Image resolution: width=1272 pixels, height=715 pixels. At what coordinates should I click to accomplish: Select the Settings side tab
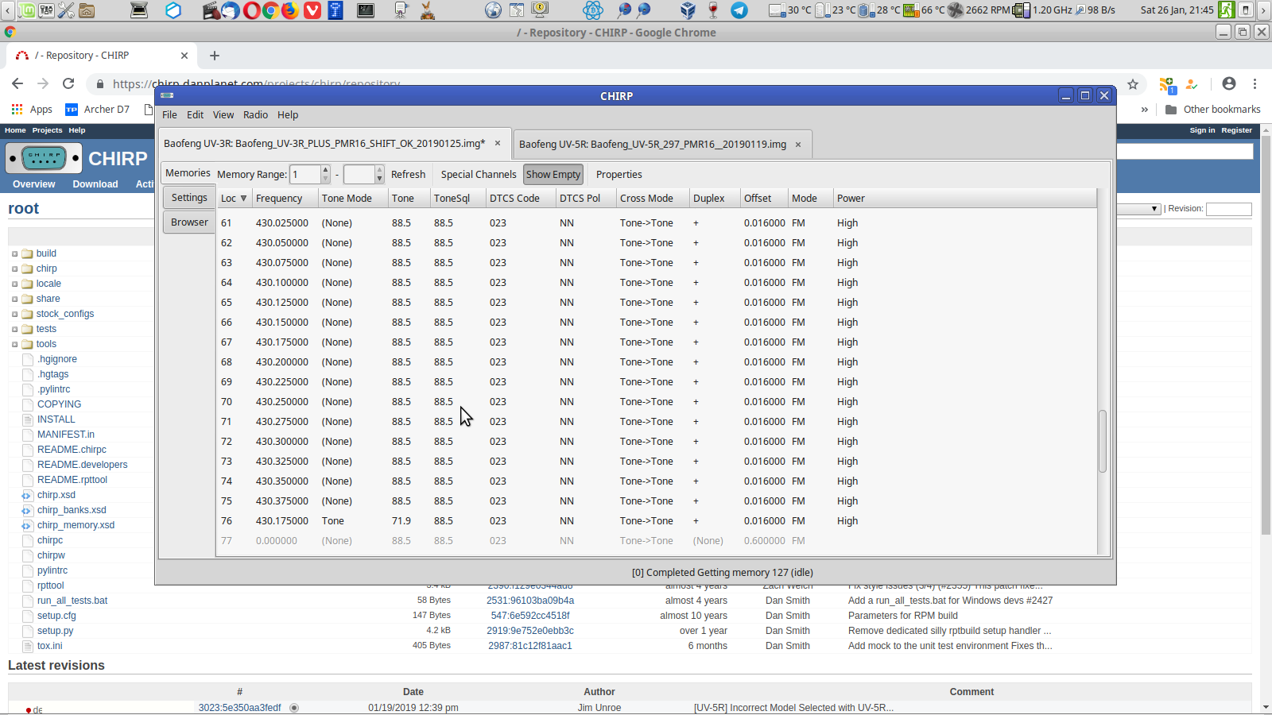click(x=189, y=197)
